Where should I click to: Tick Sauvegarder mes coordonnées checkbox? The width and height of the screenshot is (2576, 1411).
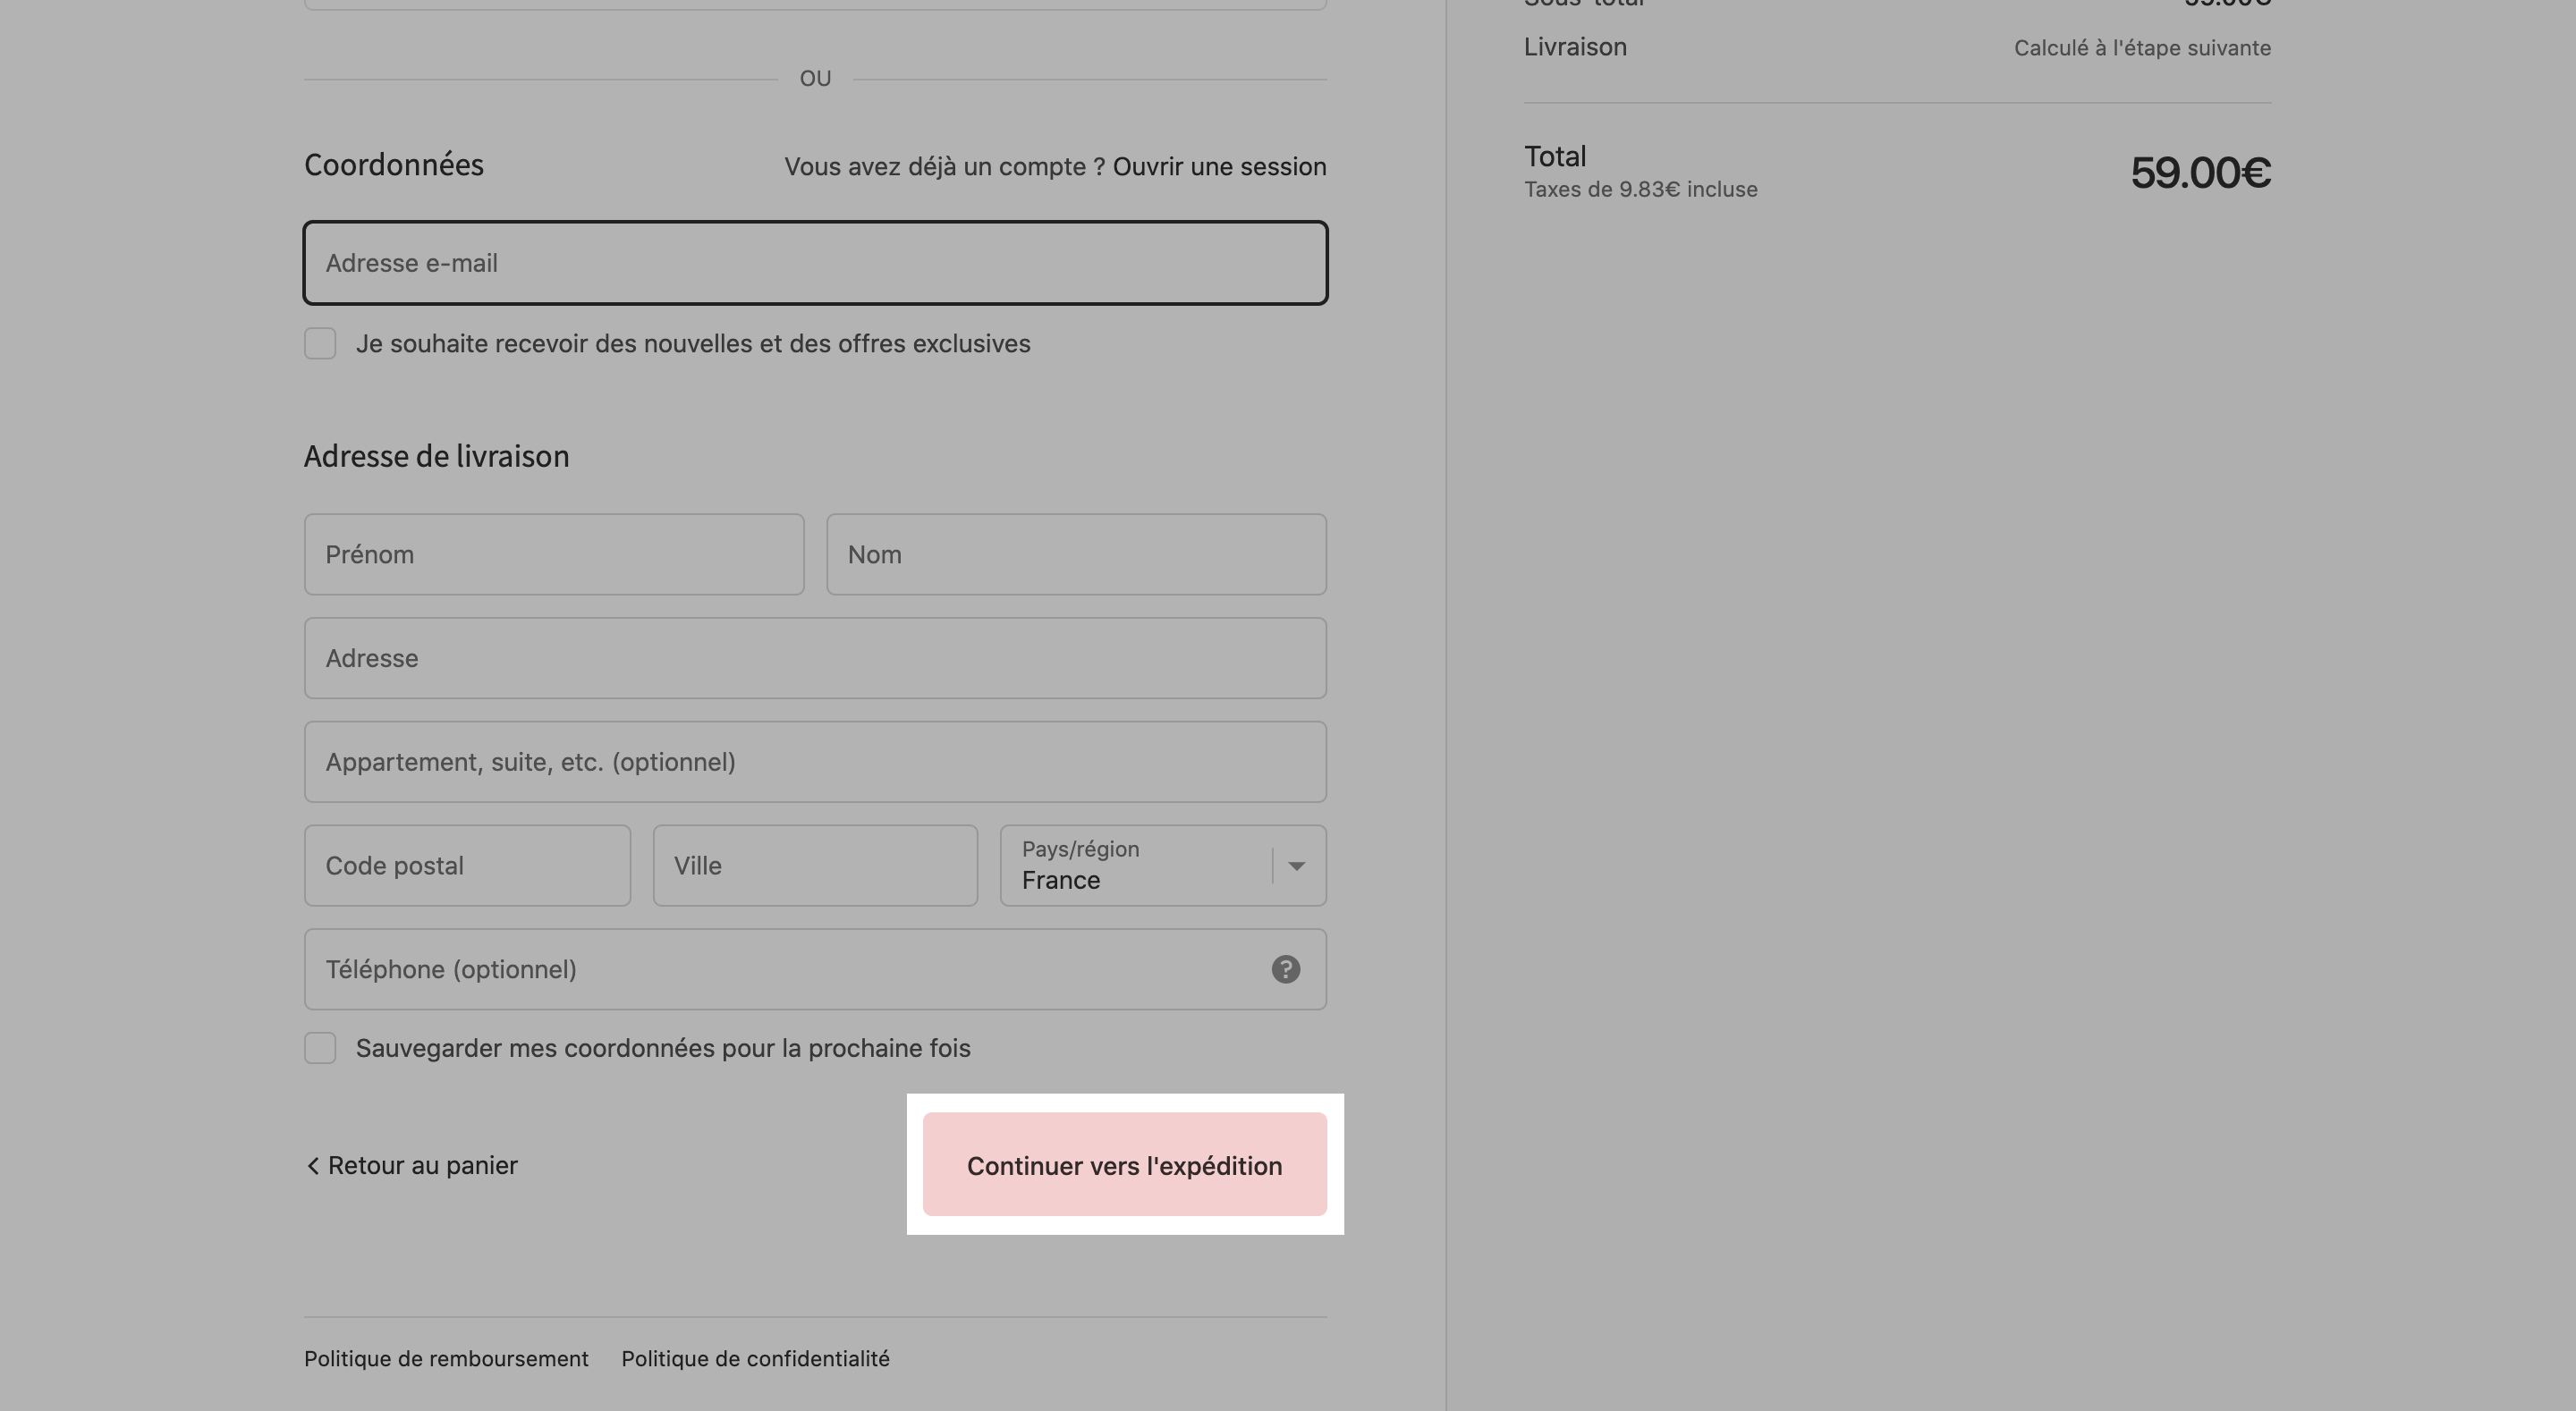point(320,1048)
